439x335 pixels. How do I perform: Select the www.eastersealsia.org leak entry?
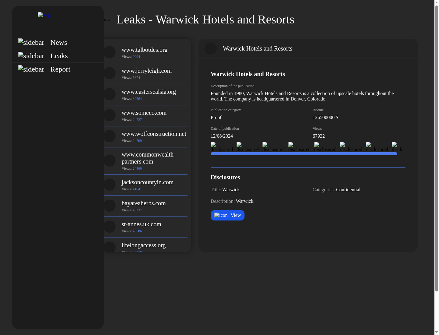tap(145, 95)
